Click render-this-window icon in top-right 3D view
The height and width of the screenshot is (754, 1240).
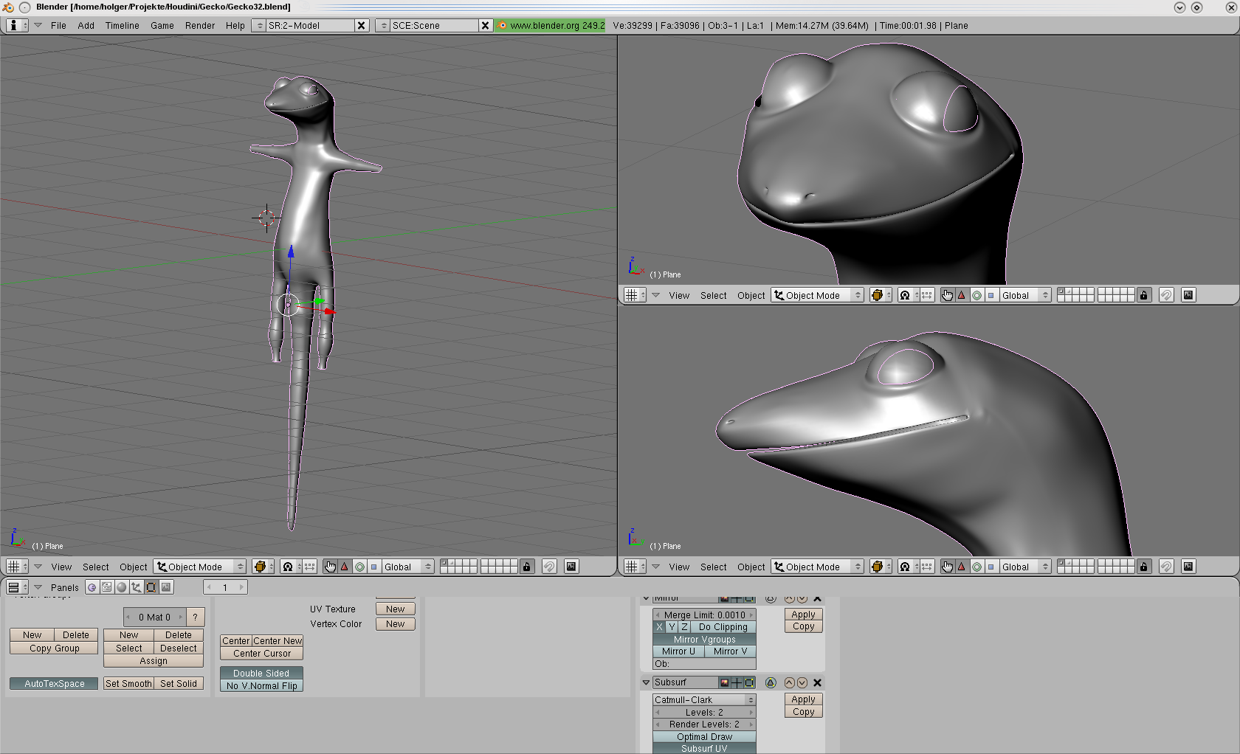pos(1188,295)
